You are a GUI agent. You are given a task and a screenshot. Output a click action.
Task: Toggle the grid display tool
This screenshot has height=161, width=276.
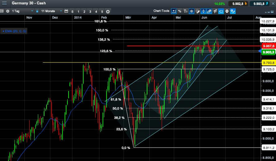[x=191, y=11]
